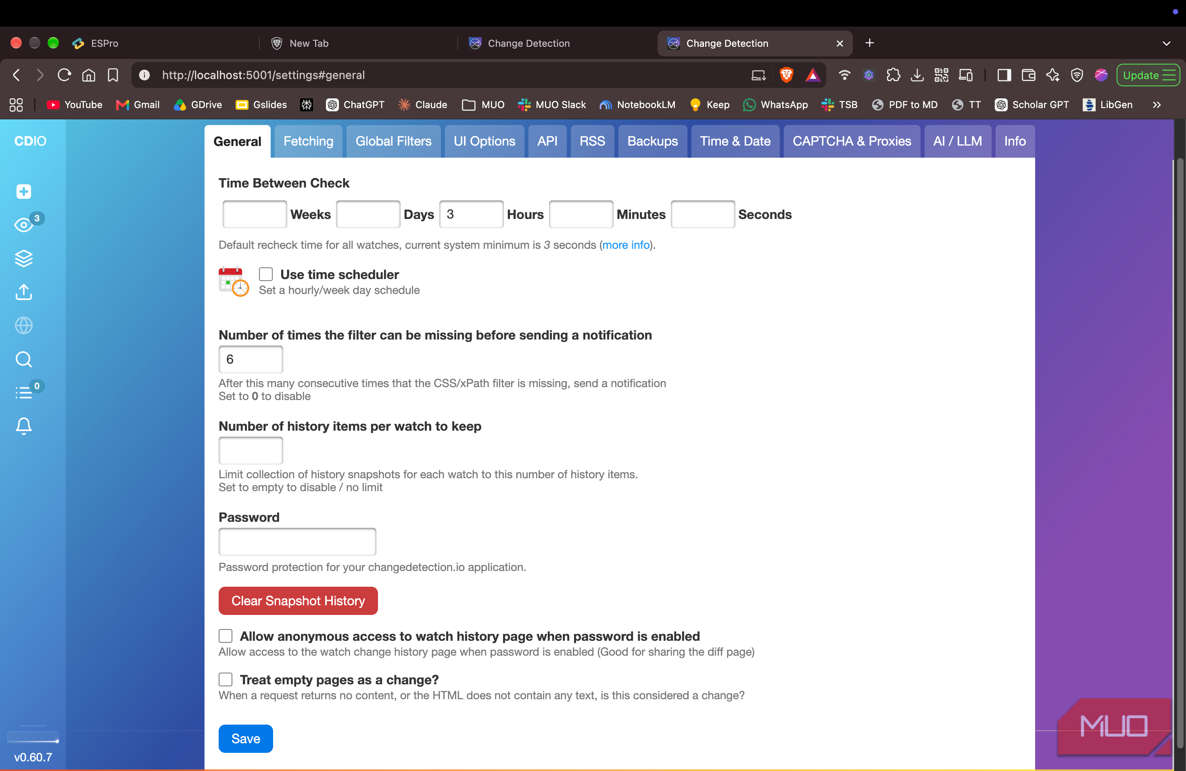Toggle the browser sidebar panel icon
This screenshot has height=771, width=1186.
1004,75
